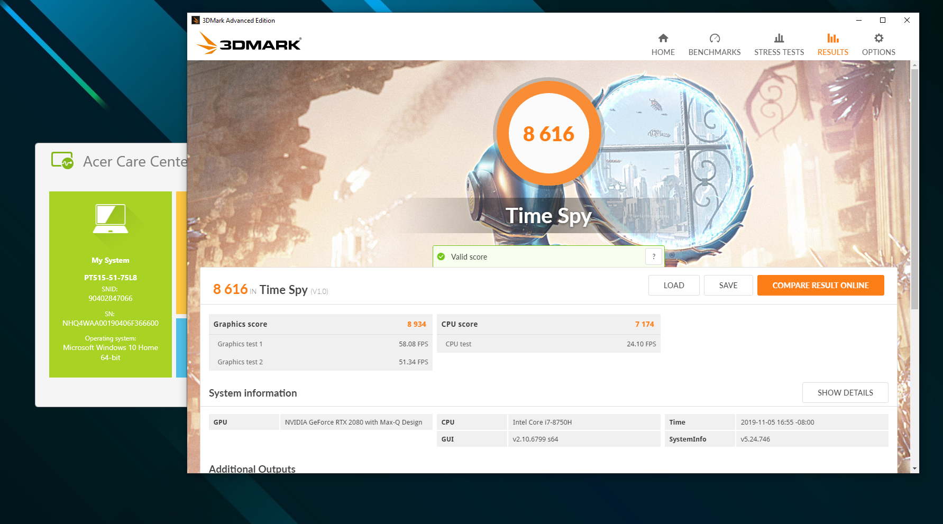Click the Graphics test 2 row
This screenshot has height=524, width=943.
(x=321, y=362)
